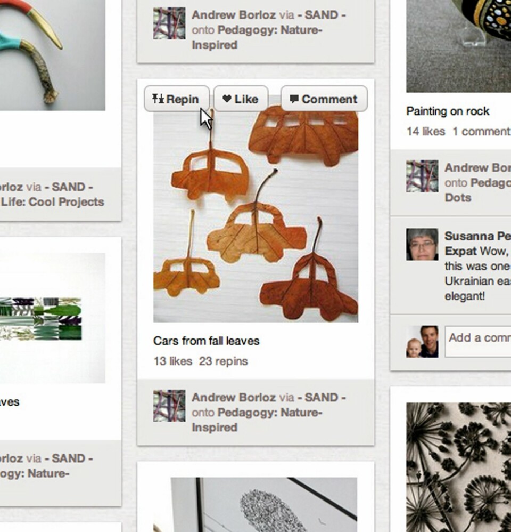Open Andrew Borloz avatar below leaf cars pin
This screenshot has width=511, height=532.
169,406
